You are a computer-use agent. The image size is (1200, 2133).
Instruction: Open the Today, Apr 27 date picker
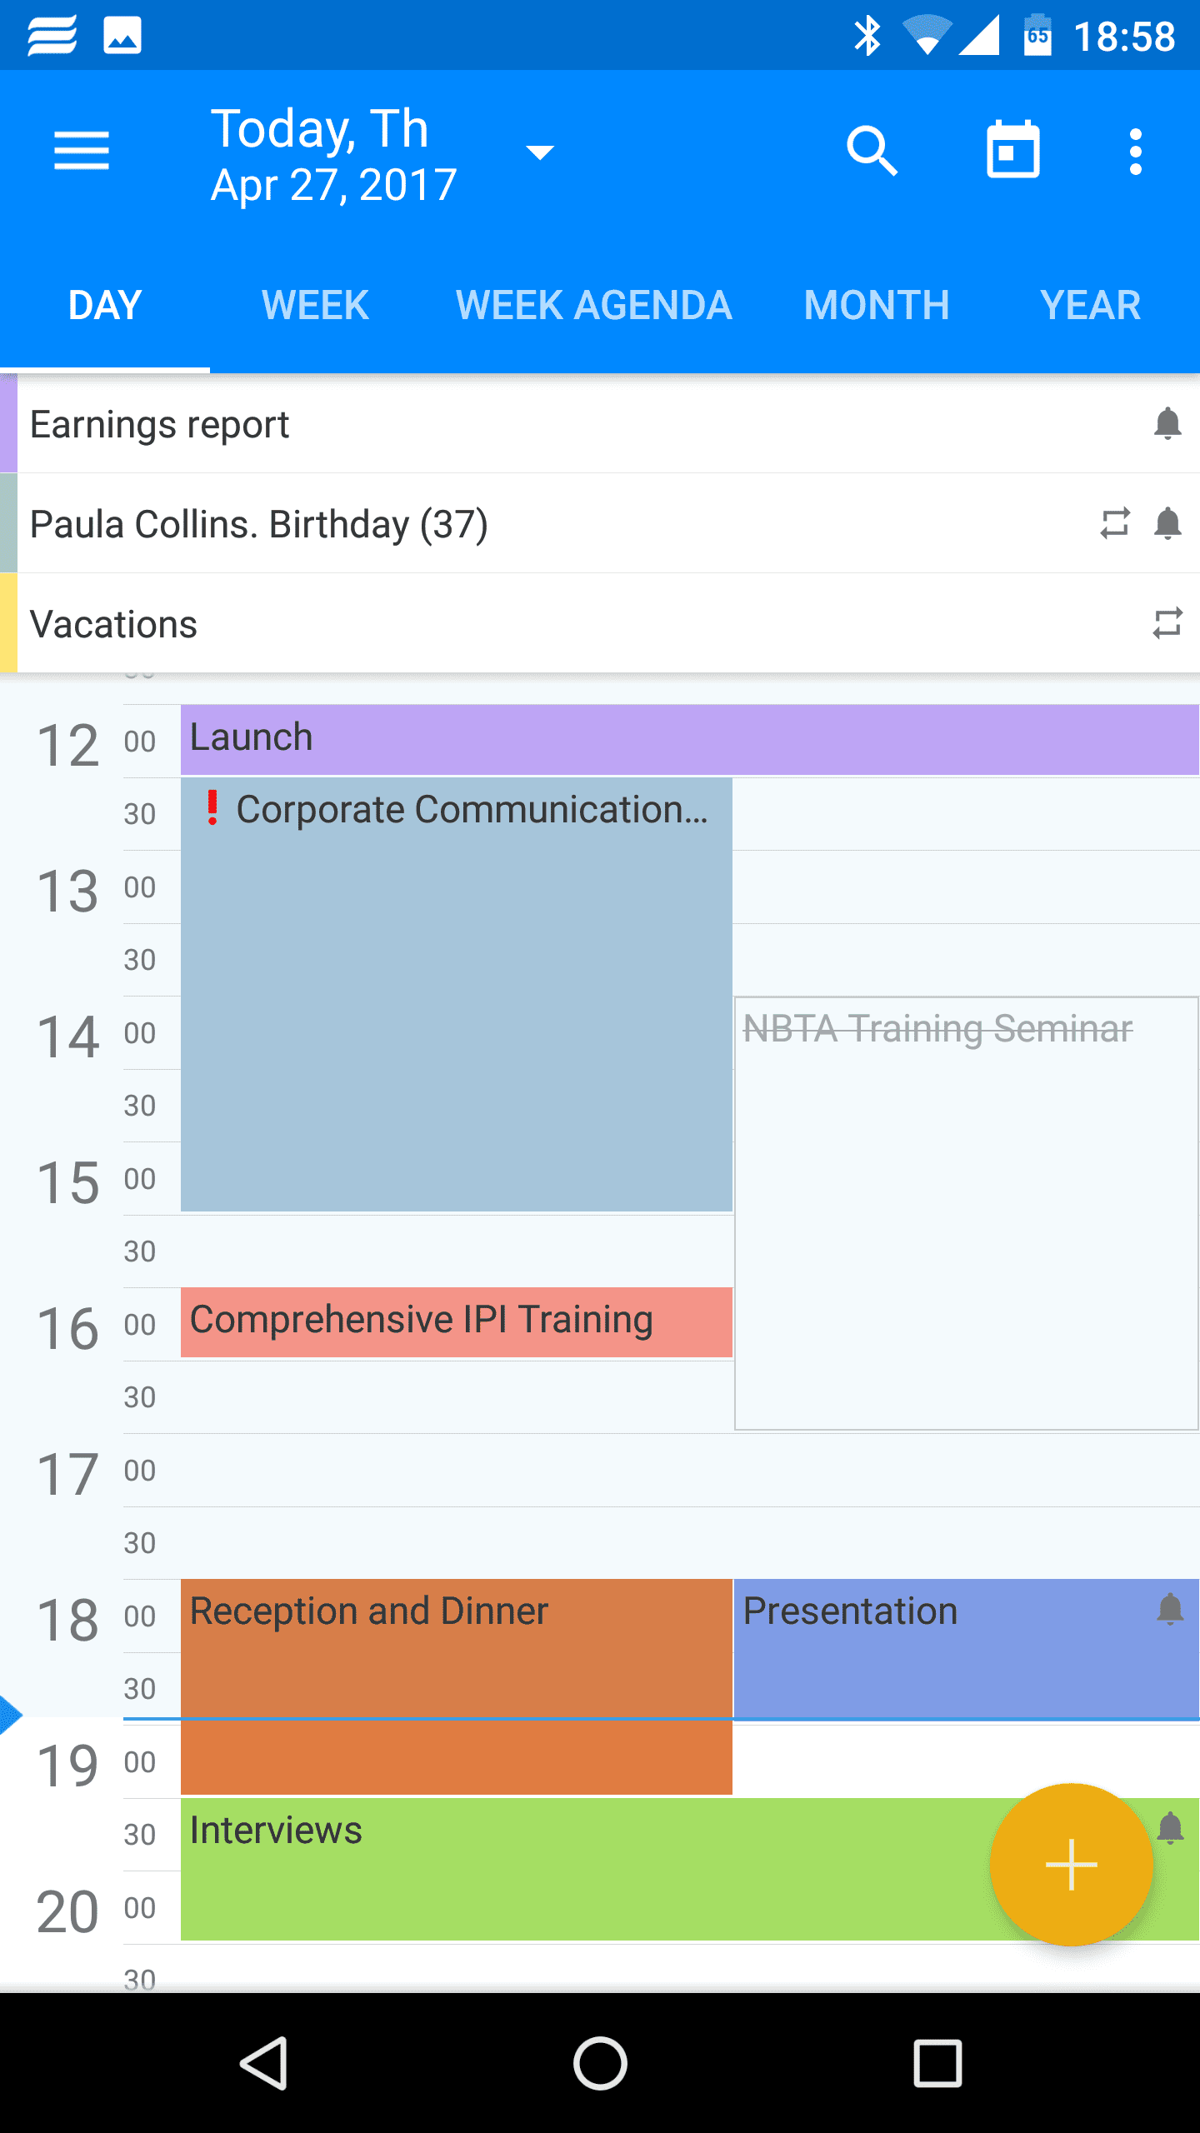coord(333,156)
